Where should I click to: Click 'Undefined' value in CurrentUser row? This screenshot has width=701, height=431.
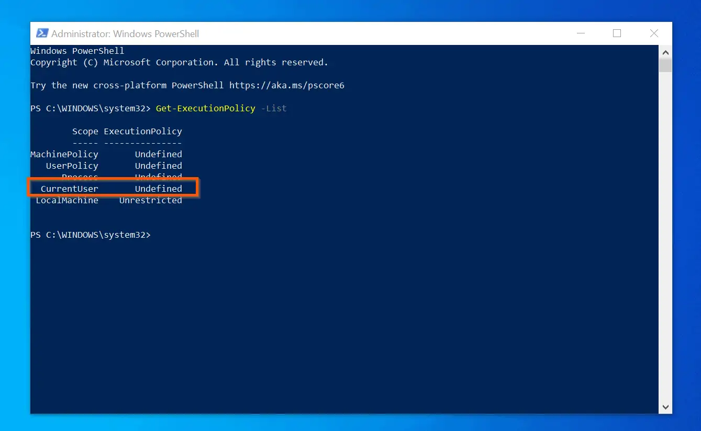tap(159, 189)
